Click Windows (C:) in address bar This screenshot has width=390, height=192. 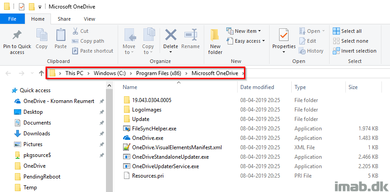(x=110, y=73)
